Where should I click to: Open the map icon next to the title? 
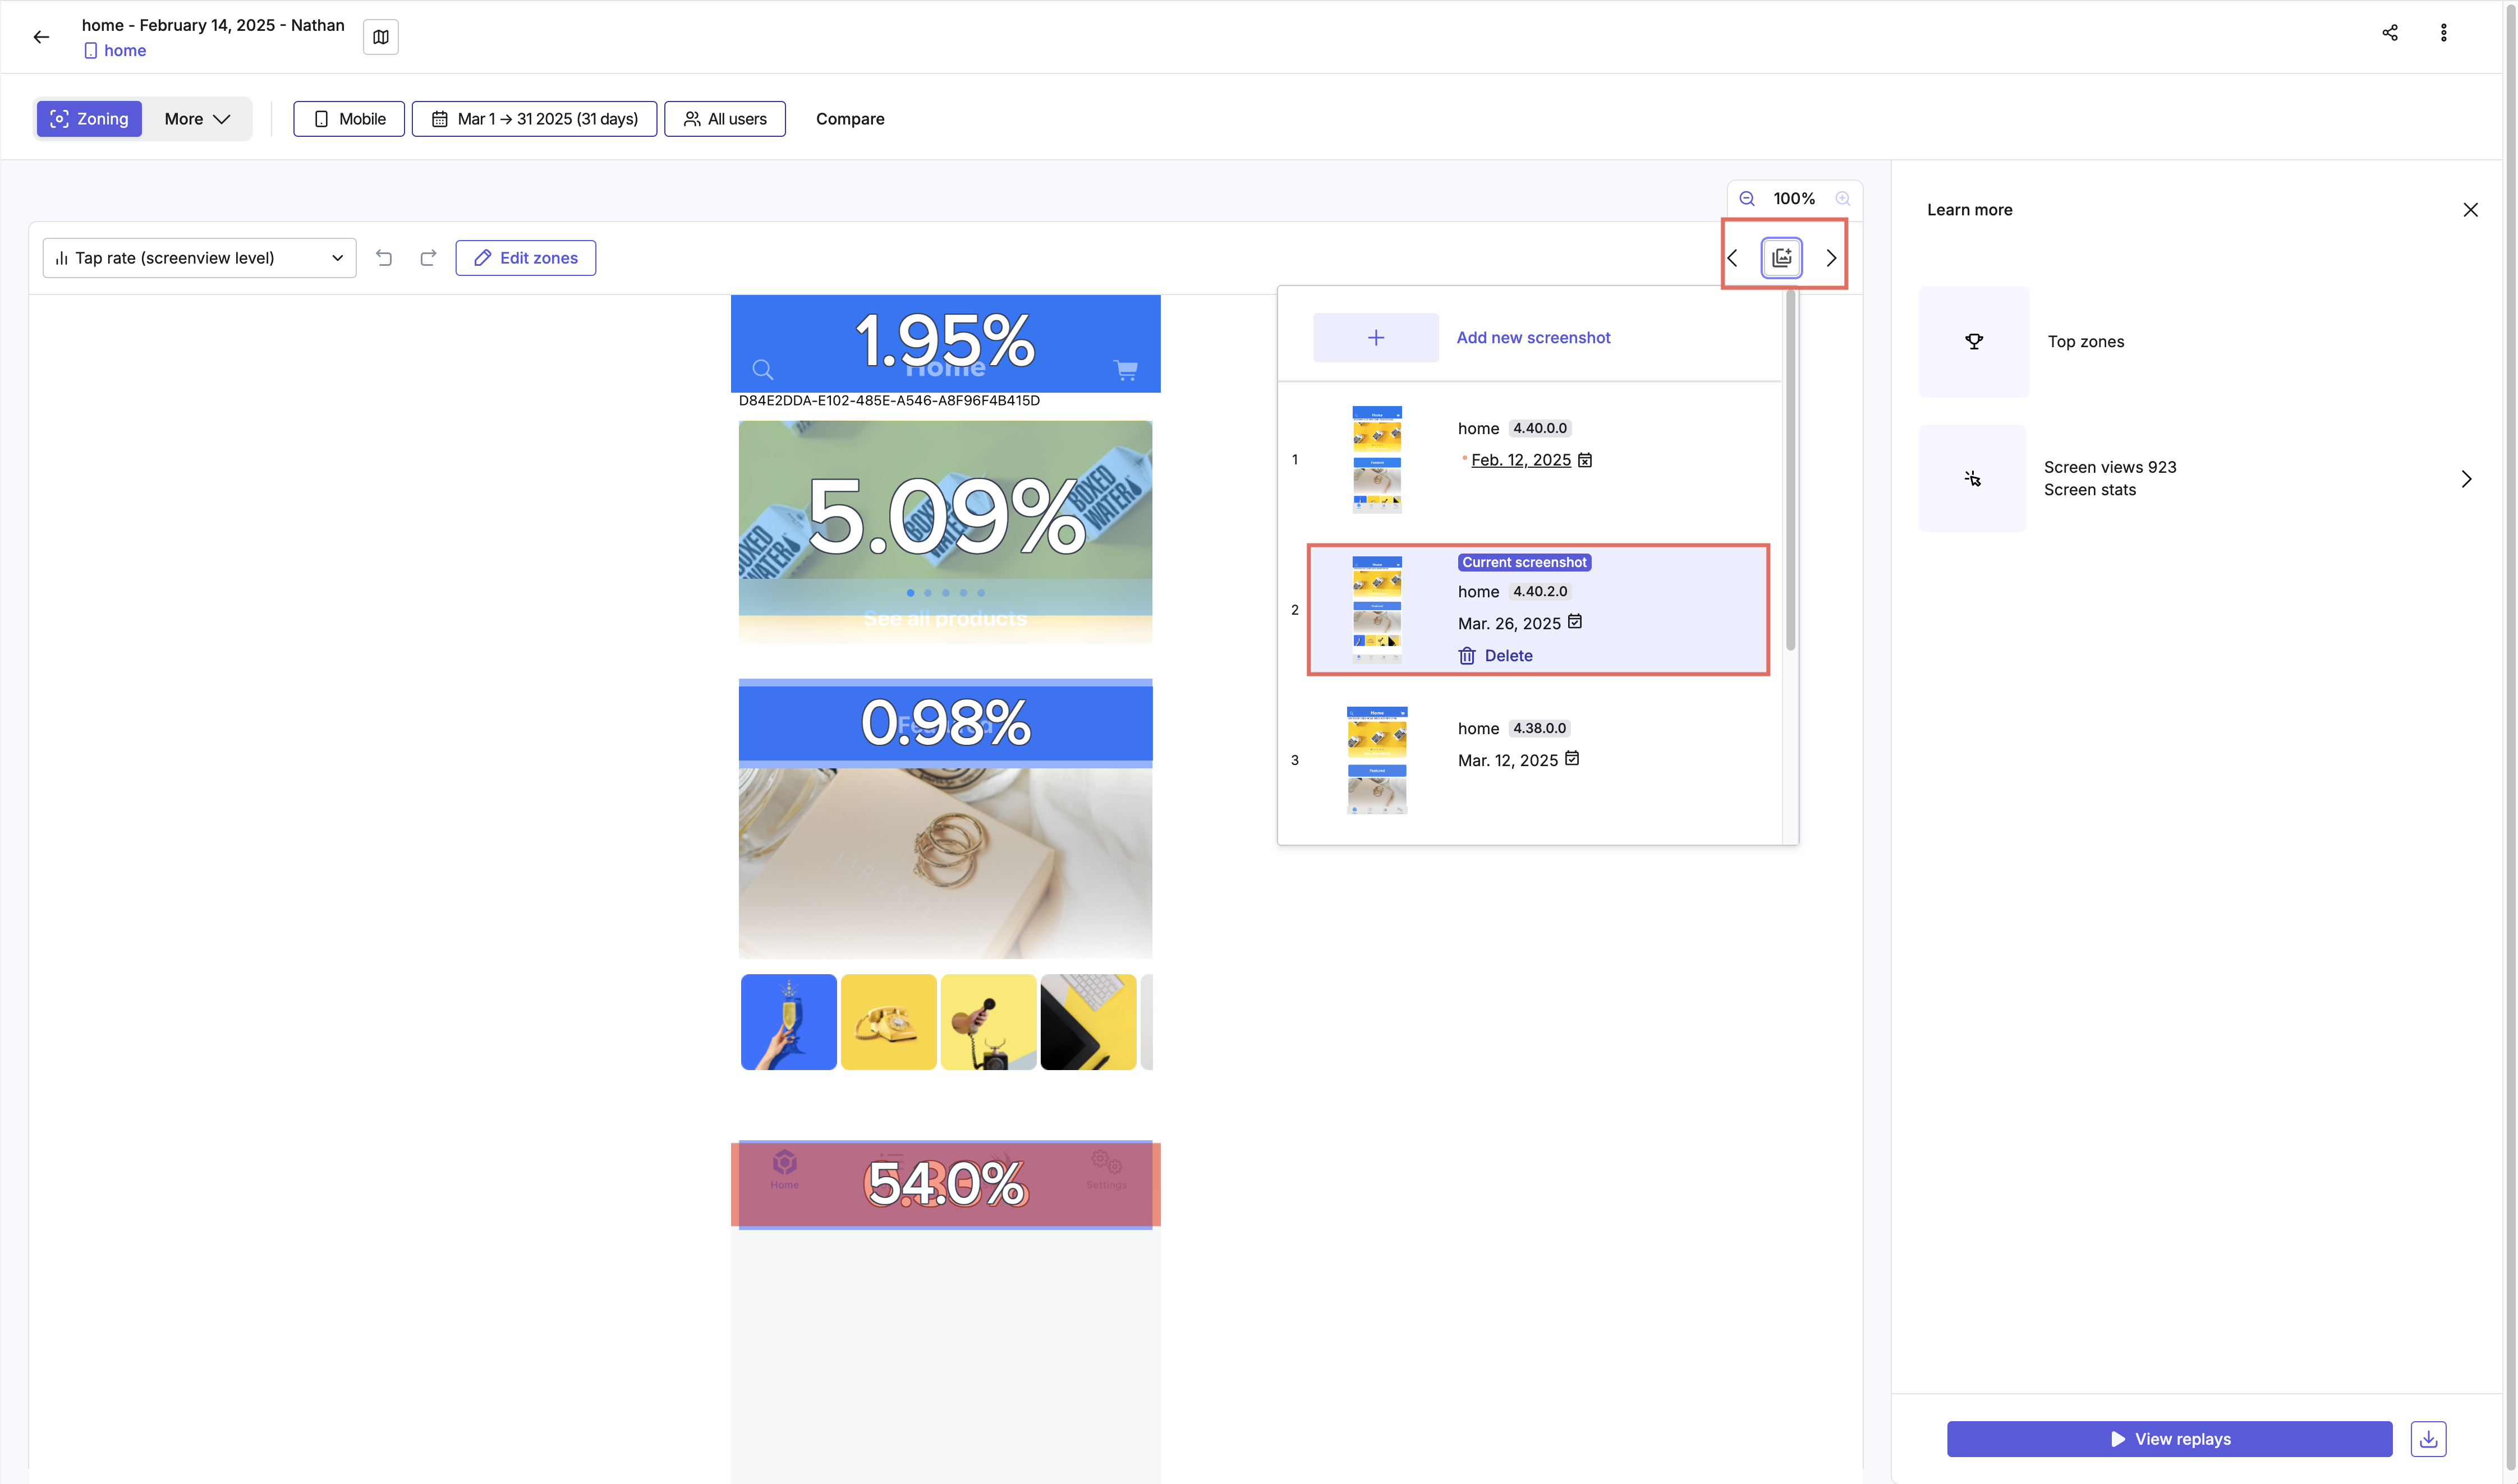(381, 37)
